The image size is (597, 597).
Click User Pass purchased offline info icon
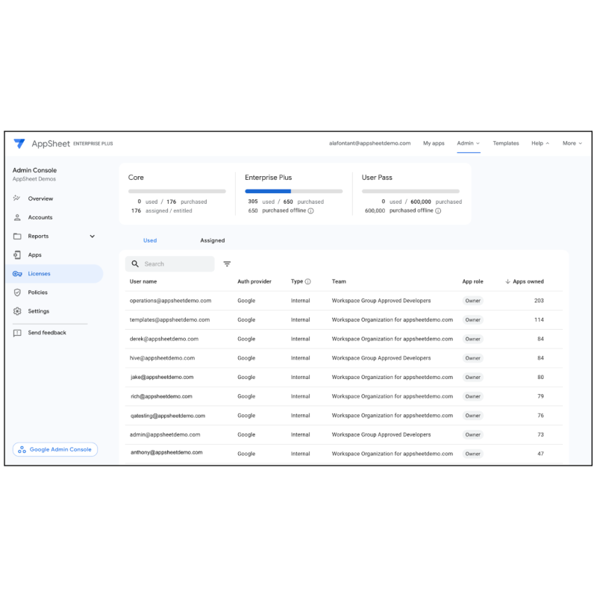(438, 211)
